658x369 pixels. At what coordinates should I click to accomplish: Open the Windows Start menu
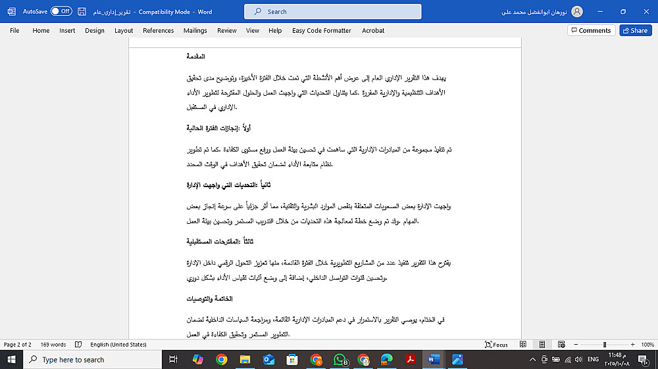click(x=11, y=359)
